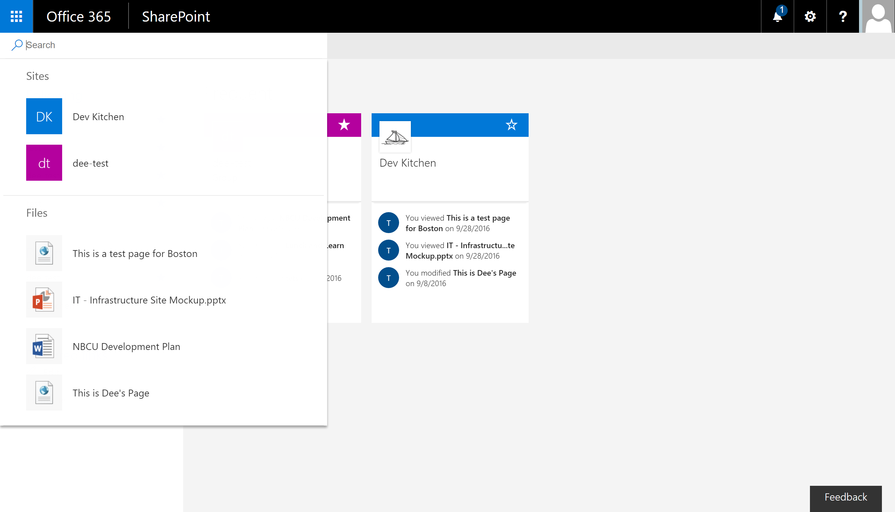895x512 pixels.
Task: Open 'This is a test page for Boston' file
Action: [164, 253]
